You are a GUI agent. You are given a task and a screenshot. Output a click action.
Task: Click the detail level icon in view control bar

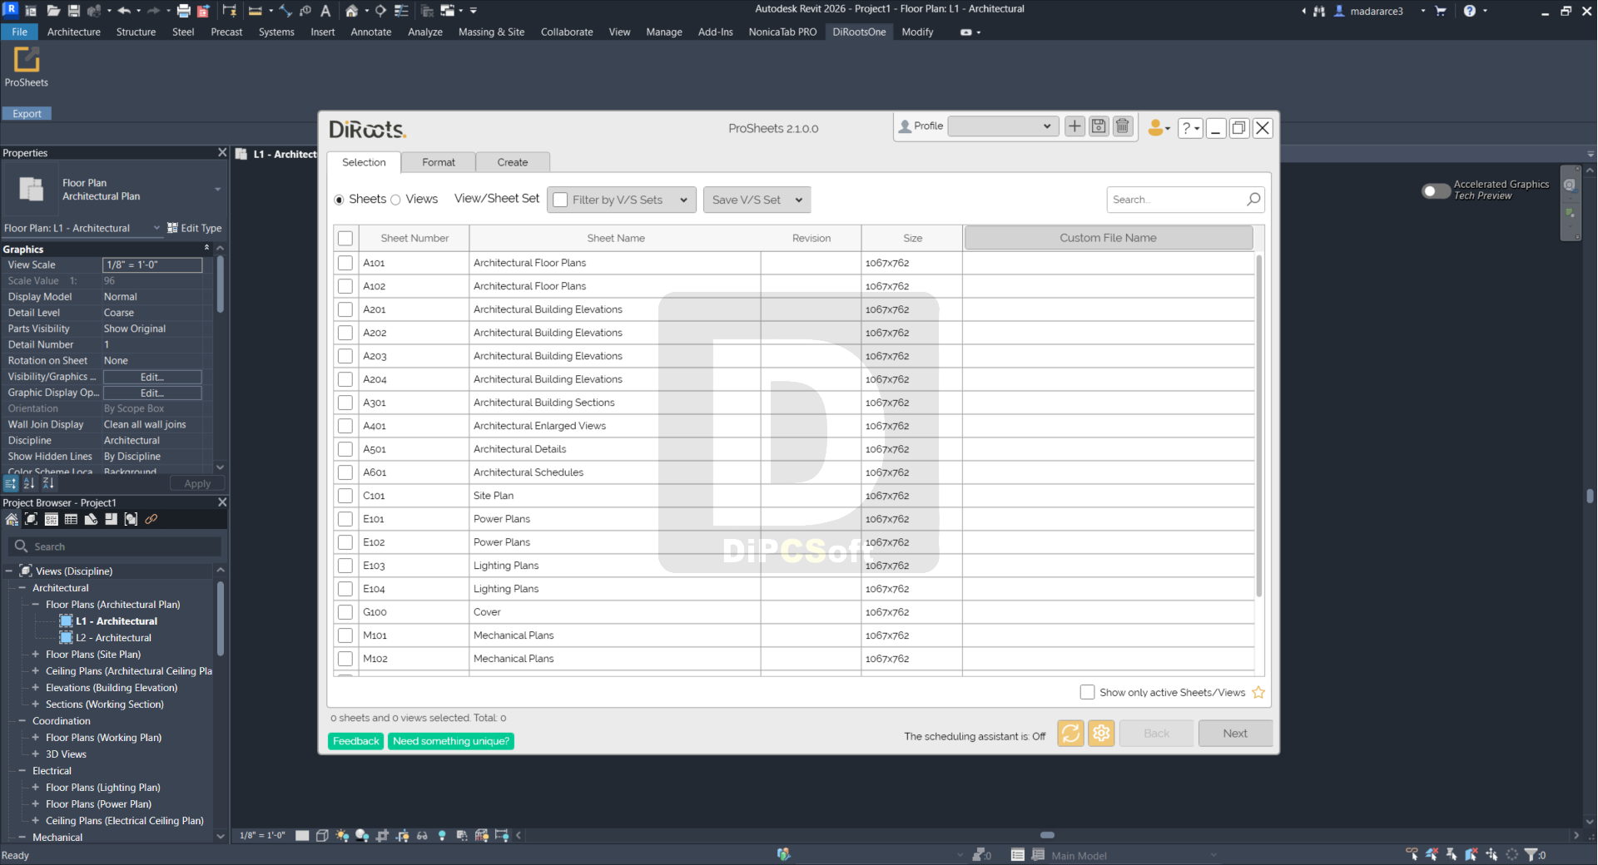(302, 835)
